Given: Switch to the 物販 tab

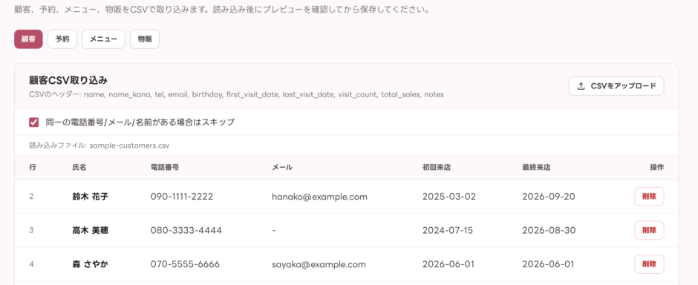Looking at the screenshot, I should 145,39.
